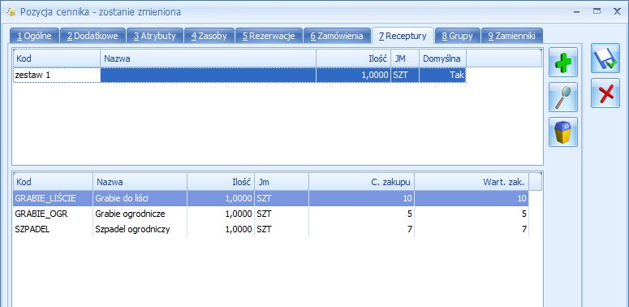Select the 4 Zasoby tab
The height and width of the screenshot is (307, 629).
pos(209,36)
